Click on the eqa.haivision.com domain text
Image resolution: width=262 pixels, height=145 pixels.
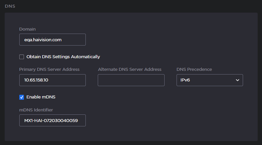pyautogui.click(x=43, y=40)
